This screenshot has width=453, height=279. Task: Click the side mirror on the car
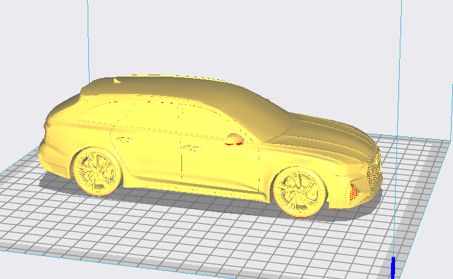[x=235, y=139]
